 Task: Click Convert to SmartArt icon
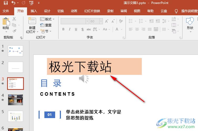click(x=174, y=31)
